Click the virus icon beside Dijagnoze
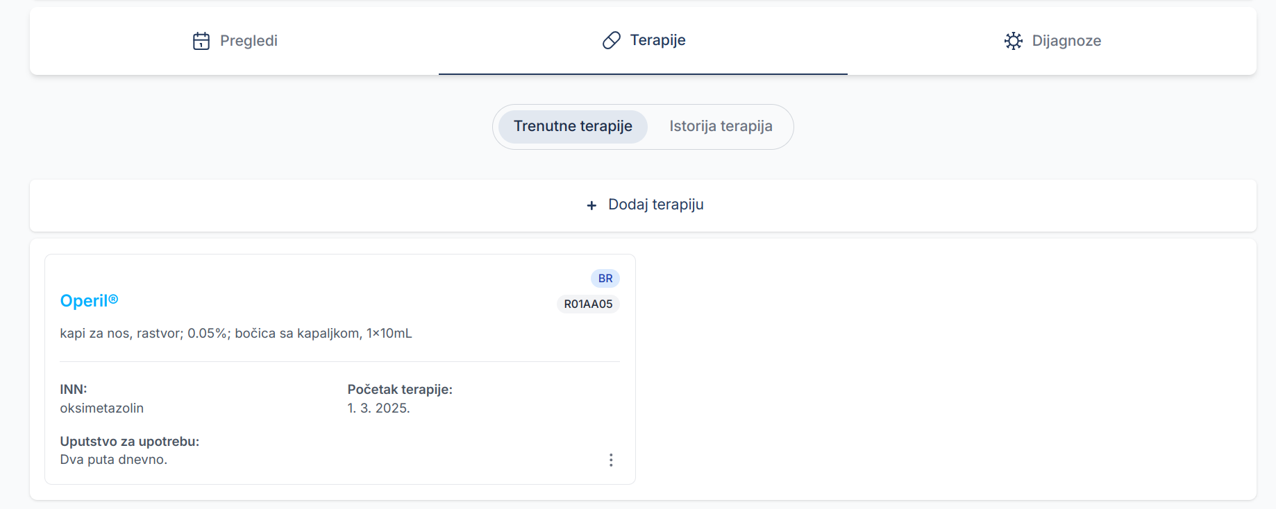Viewport: 1276px width, 509px height. pyautogui.click(x=1013, y=41)
